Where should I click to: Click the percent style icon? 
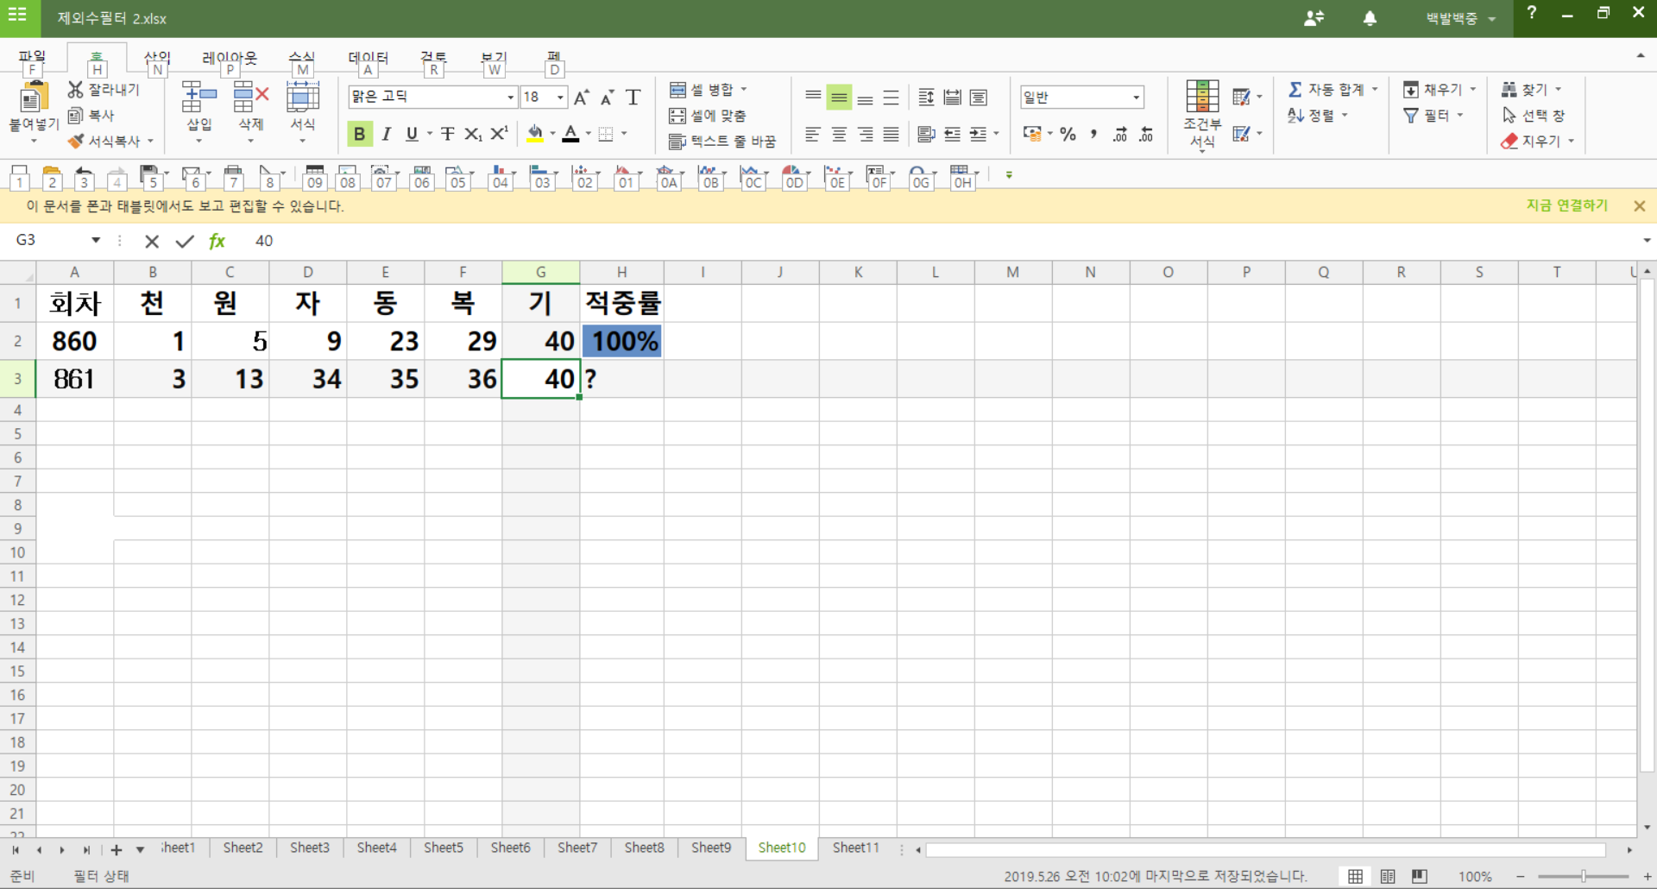[x=1068, y=134]
